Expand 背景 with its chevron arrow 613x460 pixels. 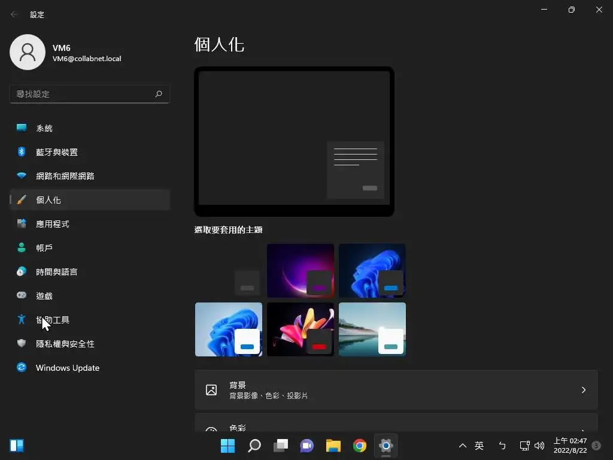point(583,390)
